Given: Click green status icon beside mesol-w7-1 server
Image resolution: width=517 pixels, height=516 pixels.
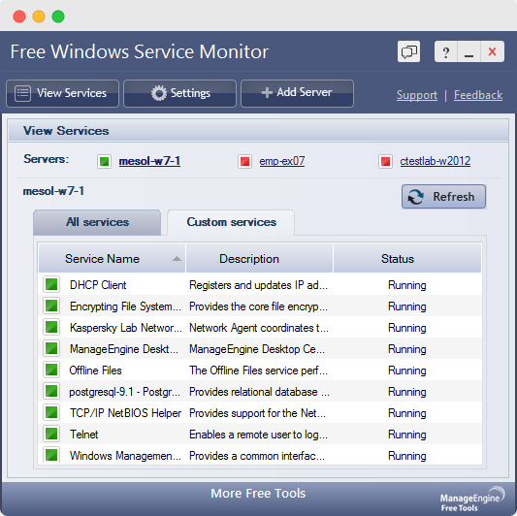Looking at the screenshot, I should tap(104, 162).
